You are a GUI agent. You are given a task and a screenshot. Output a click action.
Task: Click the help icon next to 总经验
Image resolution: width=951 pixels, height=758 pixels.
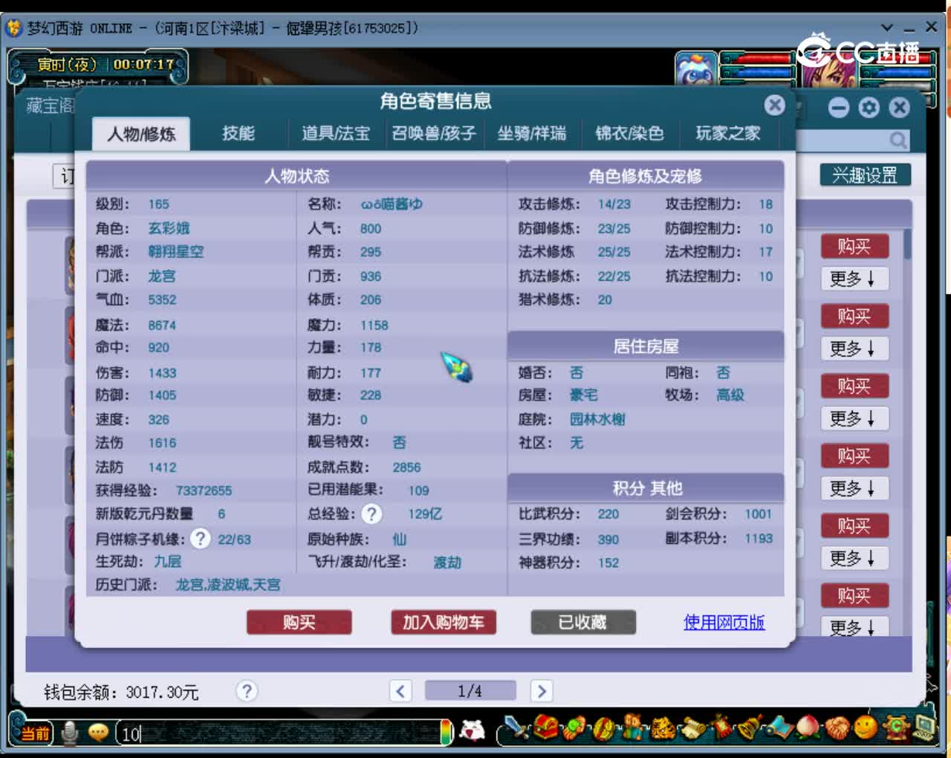pyautogui.click(x=371, y=514)
